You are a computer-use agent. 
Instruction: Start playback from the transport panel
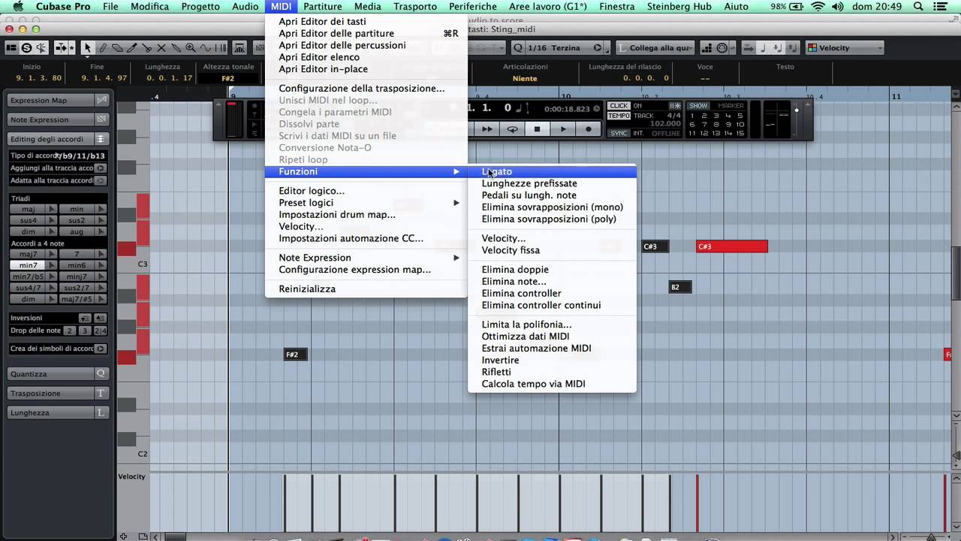click(x=563, y=129)
